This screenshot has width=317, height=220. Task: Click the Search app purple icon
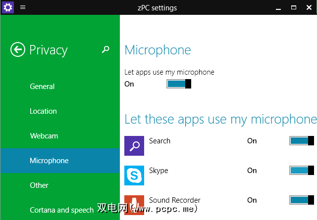(x=134, y=146)
